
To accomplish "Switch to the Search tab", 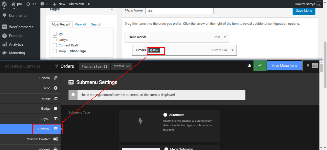I will pyautogui.click(x=96, y=24).
